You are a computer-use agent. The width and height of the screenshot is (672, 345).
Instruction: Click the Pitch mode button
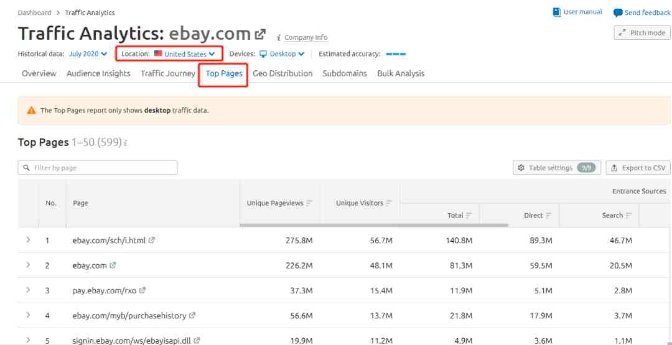click(x=642, y=32)
